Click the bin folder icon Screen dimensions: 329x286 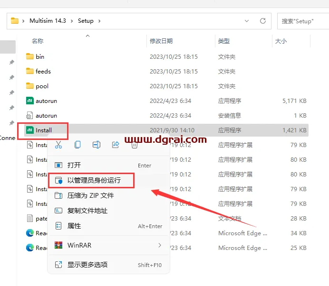point(30,56)
